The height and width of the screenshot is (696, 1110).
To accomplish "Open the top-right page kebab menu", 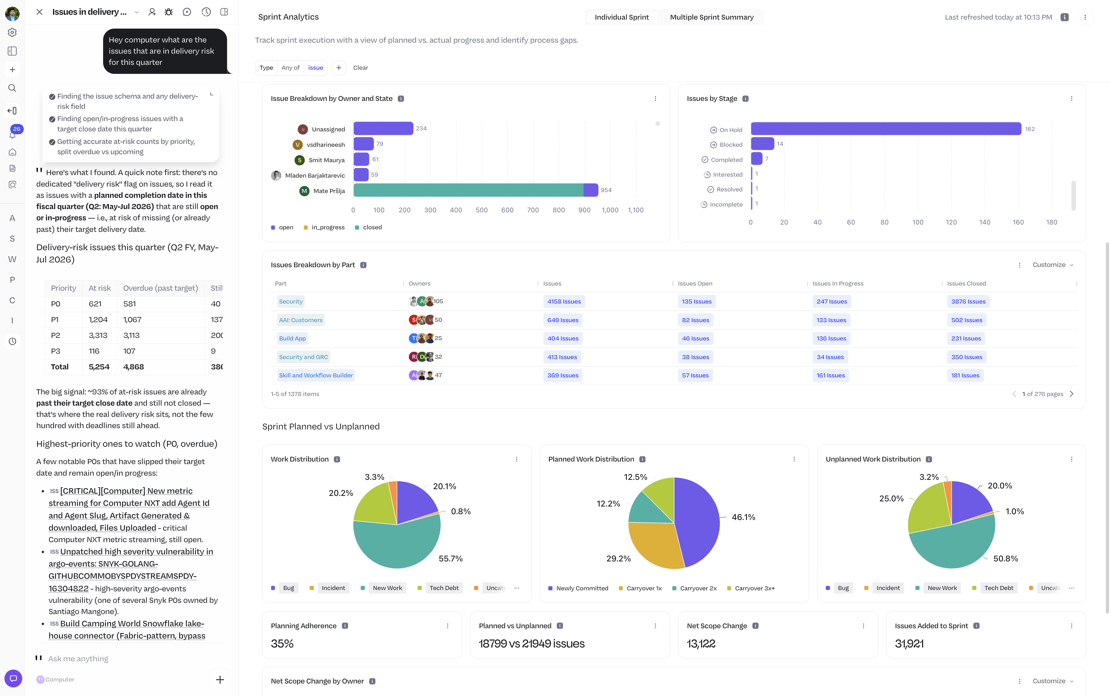I will pos(1085,17).
